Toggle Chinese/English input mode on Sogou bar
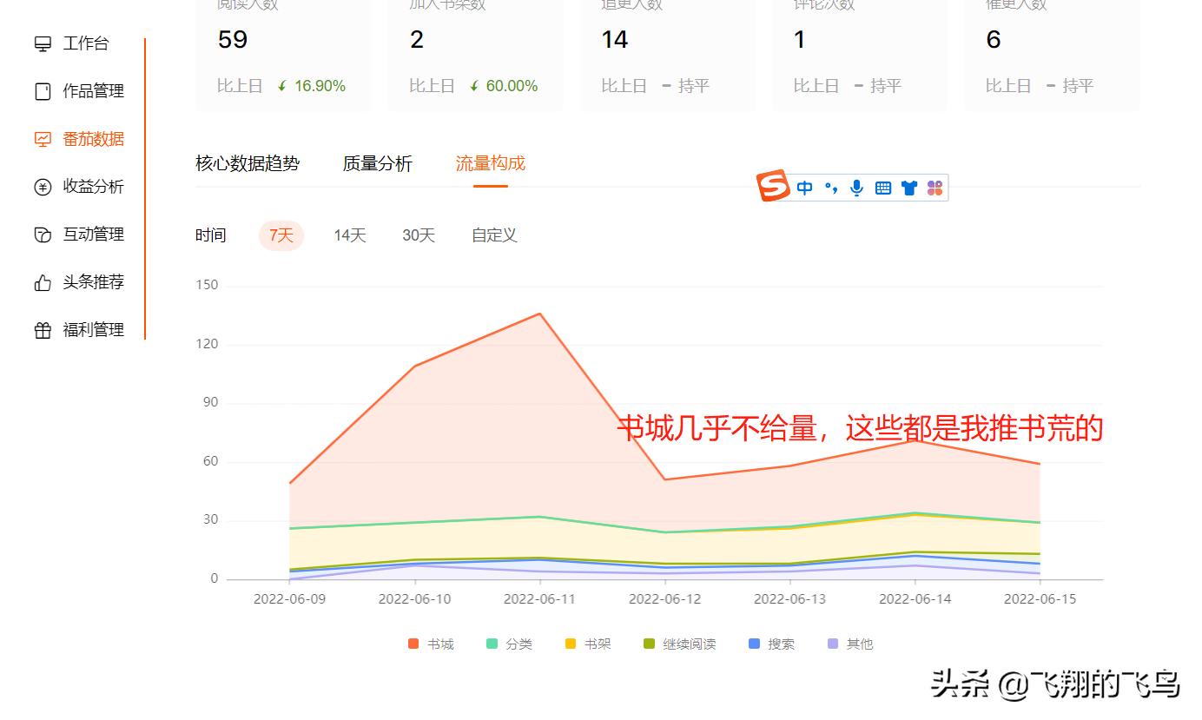The image size is (1202, 720). [x=804, y=187]
